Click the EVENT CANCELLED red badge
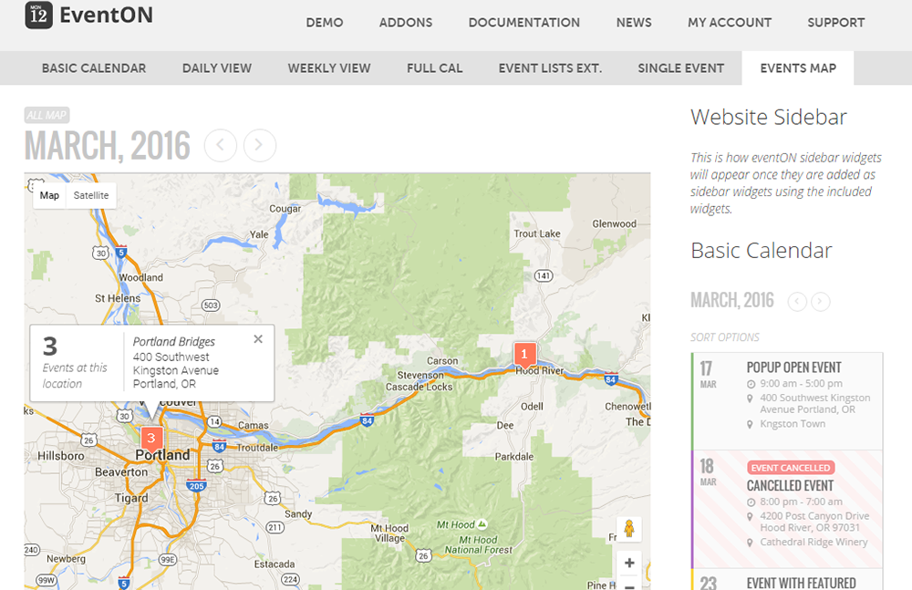 coord(791,468)
